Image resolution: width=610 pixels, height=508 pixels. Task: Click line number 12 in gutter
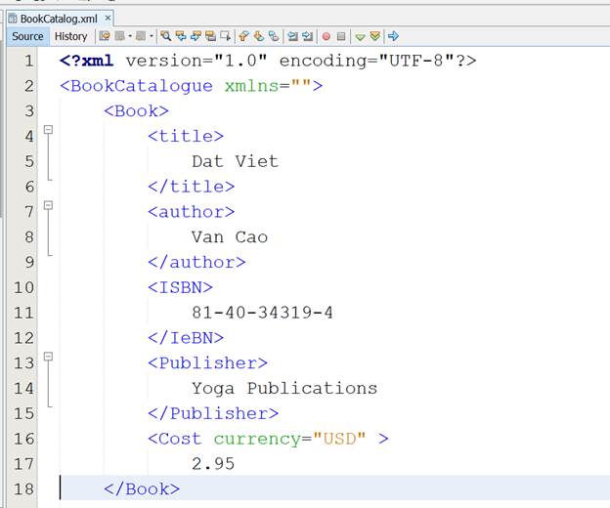click(23, 338)
